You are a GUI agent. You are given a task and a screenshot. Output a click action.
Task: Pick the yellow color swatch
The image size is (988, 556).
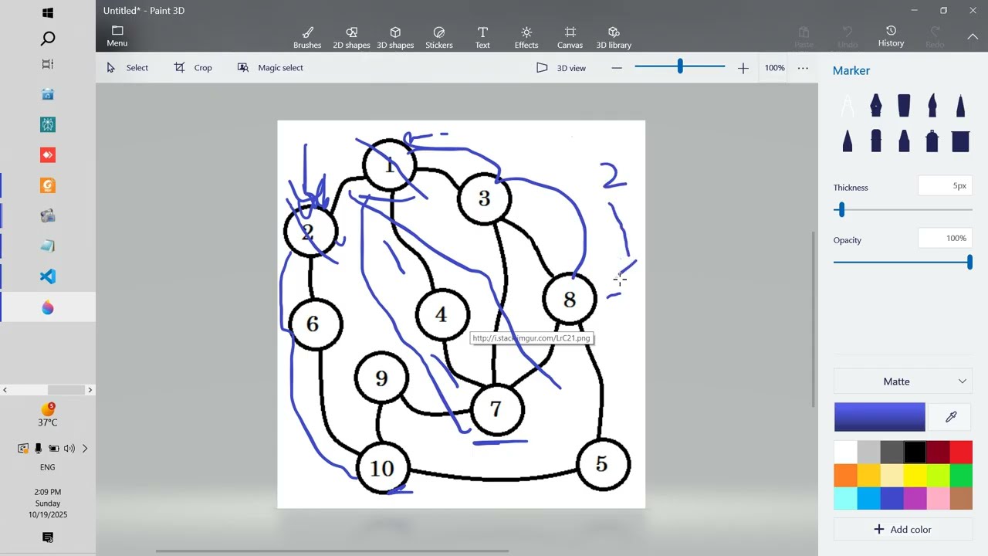pyautogui.click(x=915, y=476)
